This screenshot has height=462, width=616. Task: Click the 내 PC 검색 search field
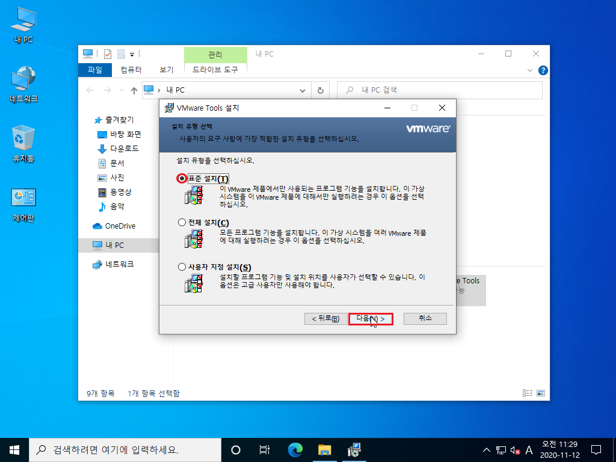click(440, 90)
